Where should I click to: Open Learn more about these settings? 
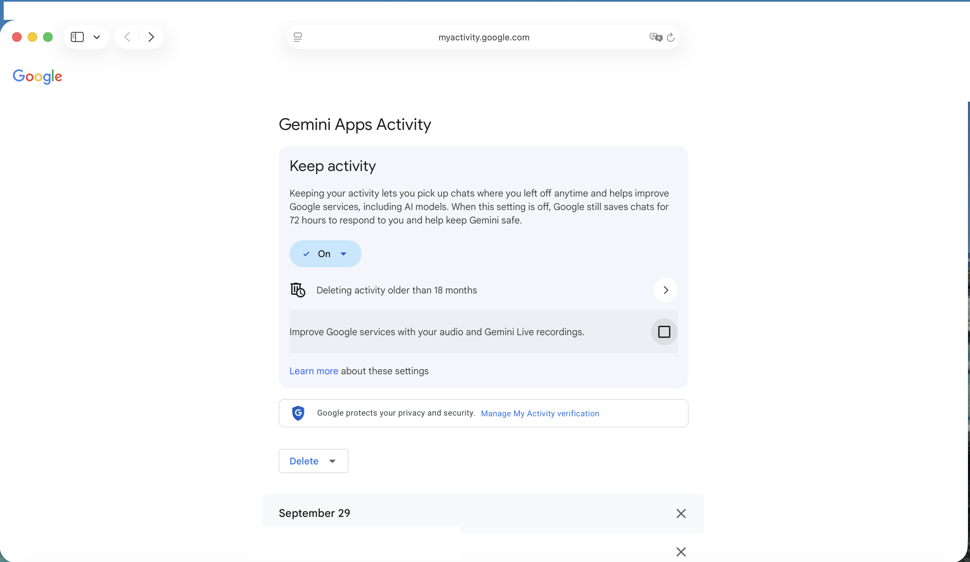[x=313, y=371]
